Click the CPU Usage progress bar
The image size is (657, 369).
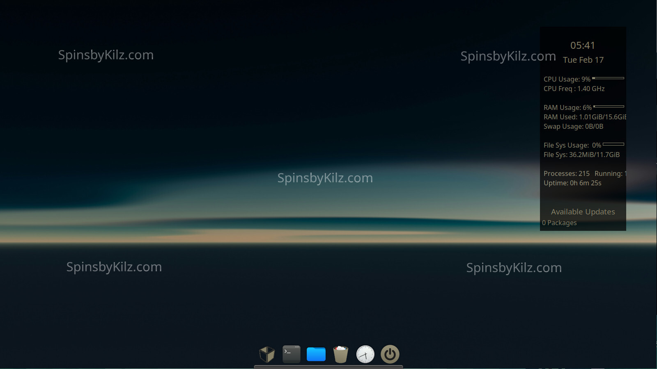click(x=608, y=78)
